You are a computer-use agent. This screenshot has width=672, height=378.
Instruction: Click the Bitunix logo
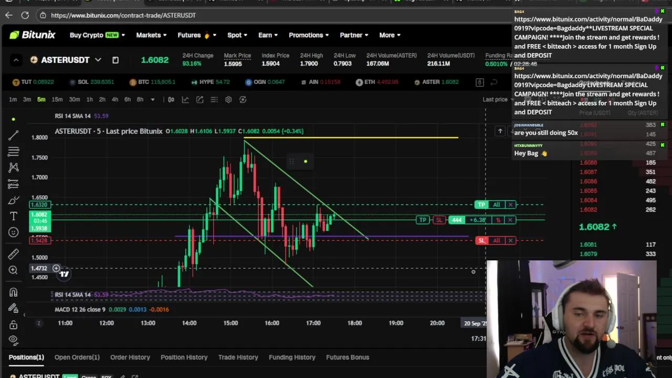[32, 35]
